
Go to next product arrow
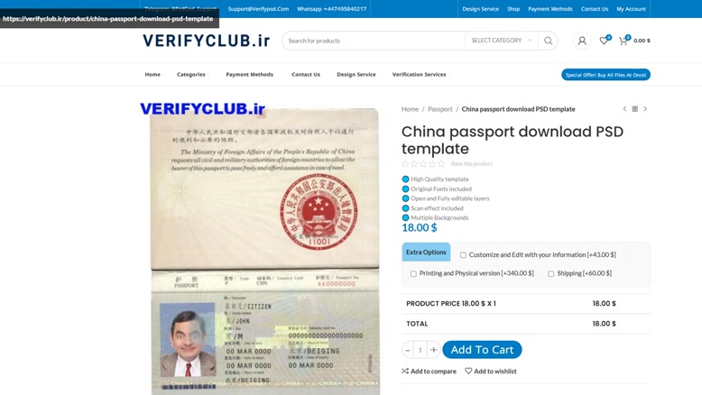click(645, 109)
